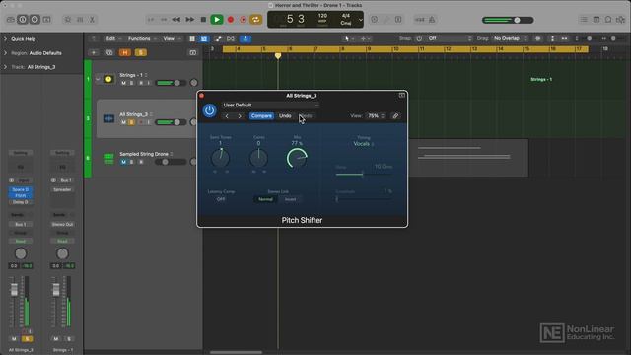Open the User Default preset dropdown
This screenshot has height=355, width=631.
pos(270,106)
